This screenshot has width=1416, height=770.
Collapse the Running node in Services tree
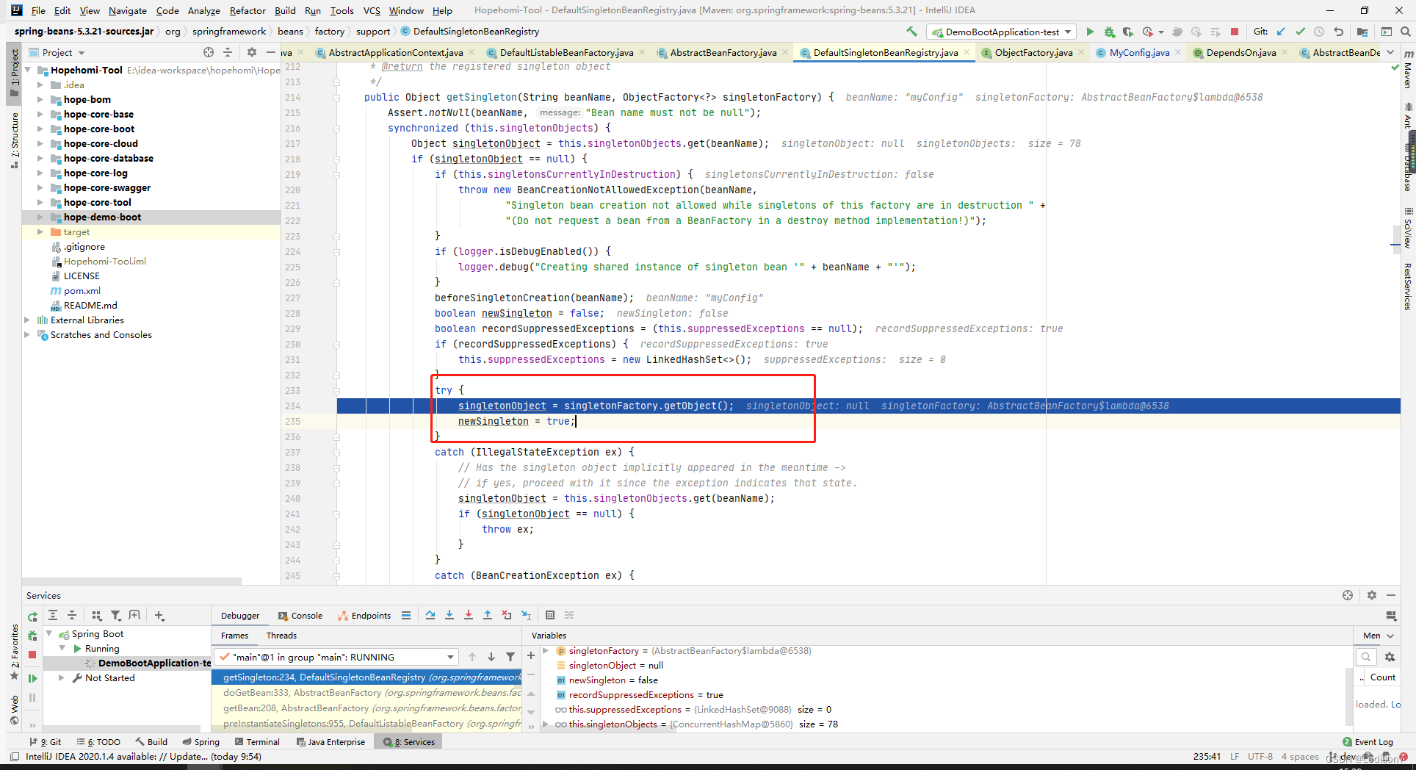pos(62,648)
